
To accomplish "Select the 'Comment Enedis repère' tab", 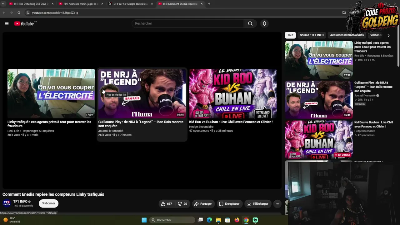I will pos(180,4).
